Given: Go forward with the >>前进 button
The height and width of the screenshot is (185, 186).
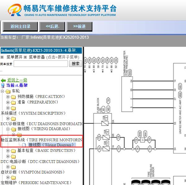Looking at the screenshot, I should pyautogui.click(x=79, y=27).
